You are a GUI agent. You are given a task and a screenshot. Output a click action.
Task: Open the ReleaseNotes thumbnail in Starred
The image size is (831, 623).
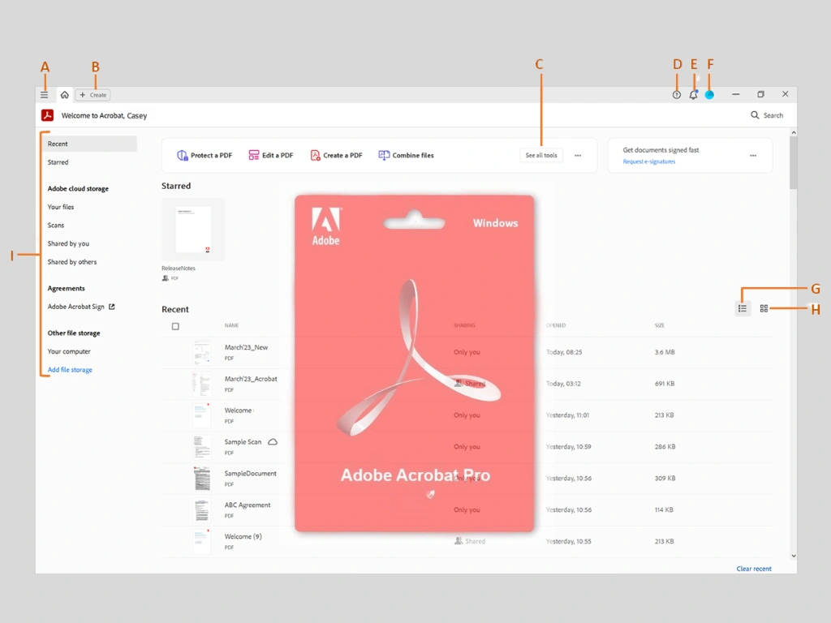point(193,230)
